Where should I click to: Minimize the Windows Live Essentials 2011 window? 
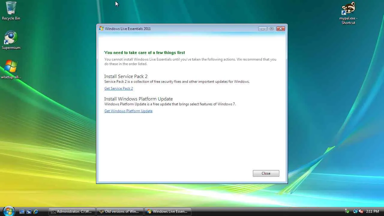(262, 29)
